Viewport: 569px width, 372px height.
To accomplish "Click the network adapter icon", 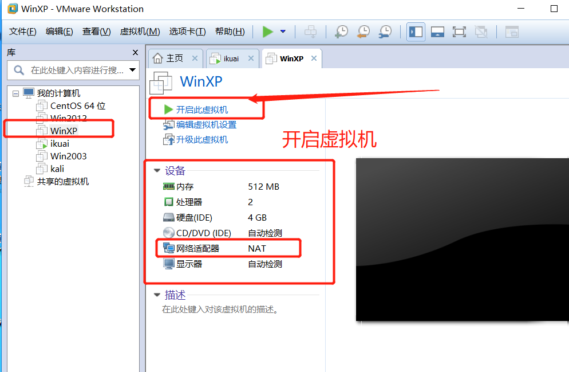I will [x=169, y=249].
